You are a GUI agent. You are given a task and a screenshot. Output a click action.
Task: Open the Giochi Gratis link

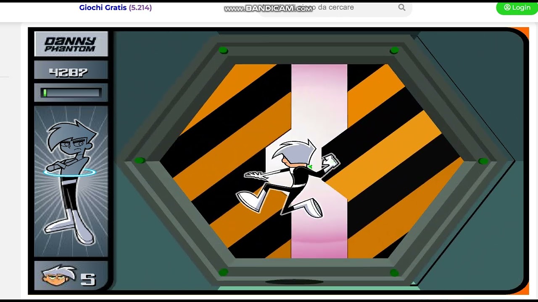point(116,8)
